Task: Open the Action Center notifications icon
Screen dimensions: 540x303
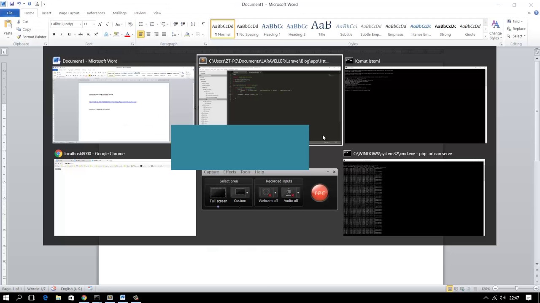Action: point(529,298)
